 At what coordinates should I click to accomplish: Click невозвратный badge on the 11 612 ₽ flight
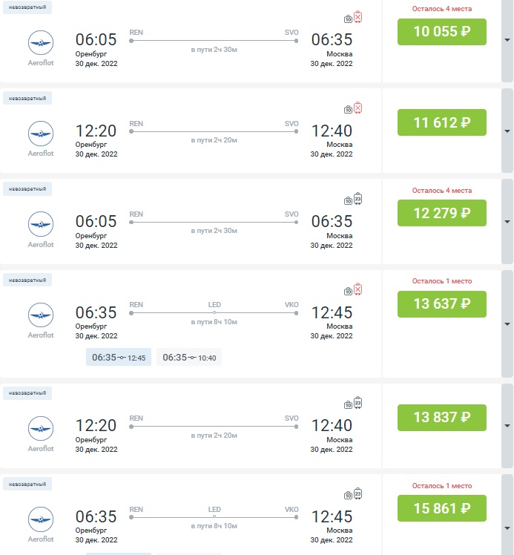(x=27, y=99)
